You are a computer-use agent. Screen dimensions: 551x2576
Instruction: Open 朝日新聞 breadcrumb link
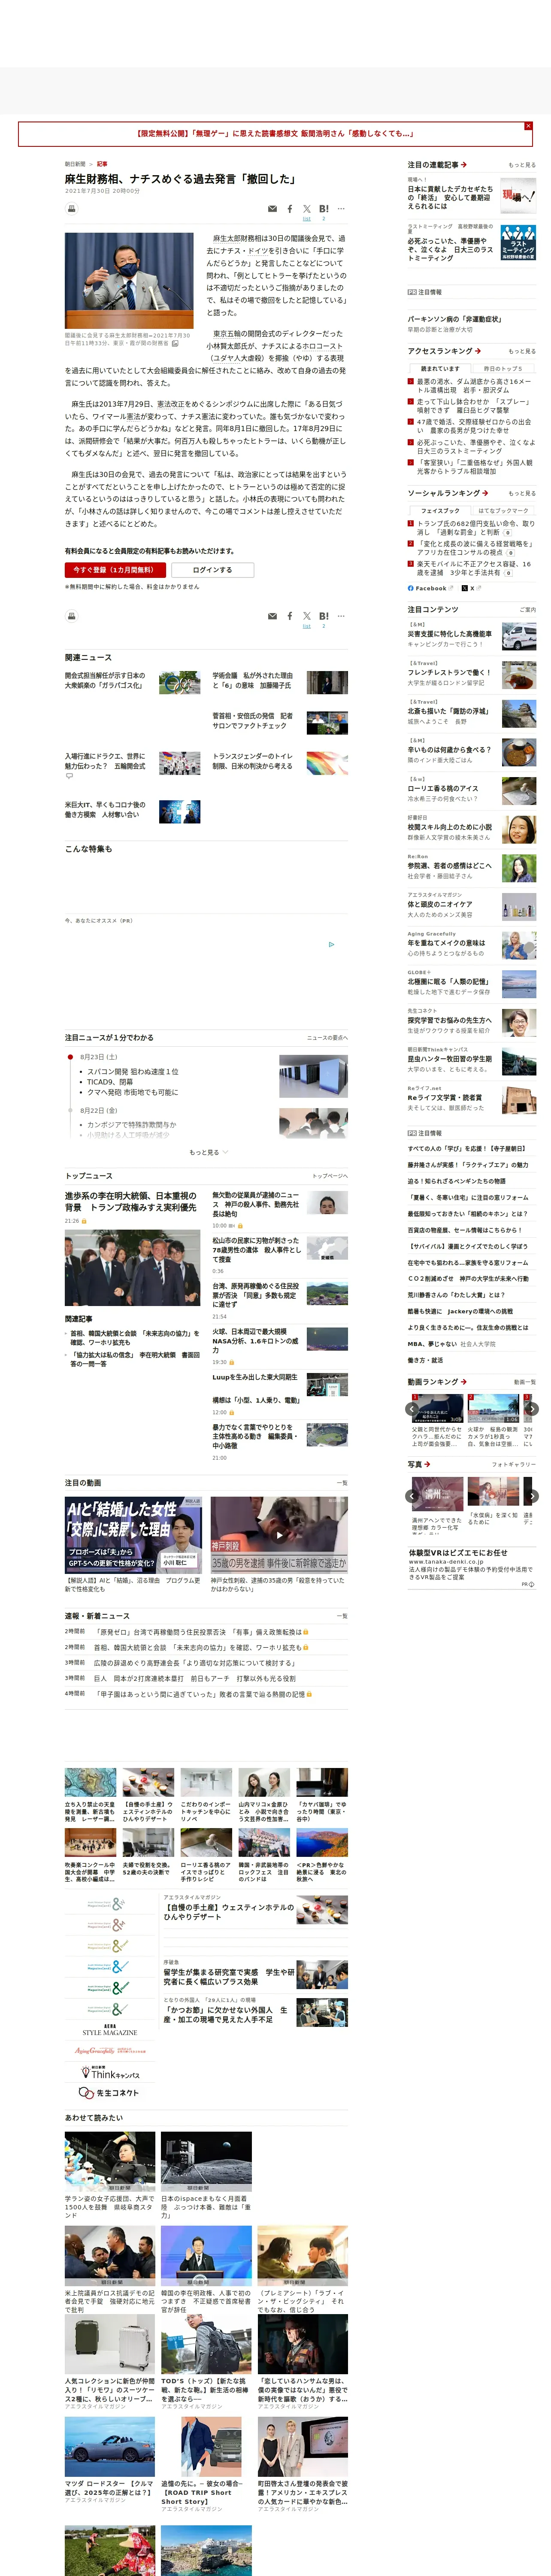coord(75,164)
